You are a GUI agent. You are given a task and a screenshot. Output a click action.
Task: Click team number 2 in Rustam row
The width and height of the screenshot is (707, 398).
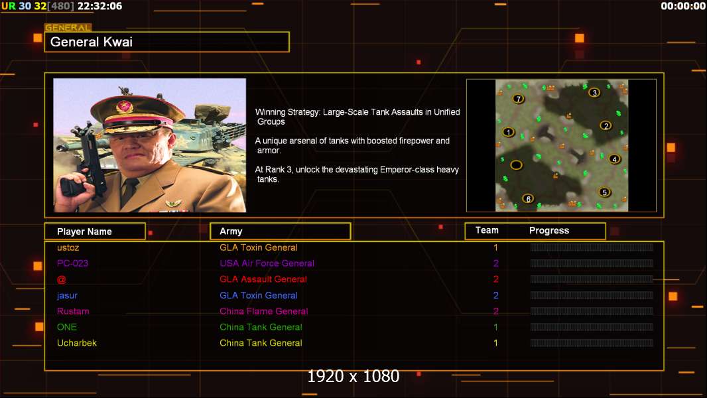click(x=496, y=311)
